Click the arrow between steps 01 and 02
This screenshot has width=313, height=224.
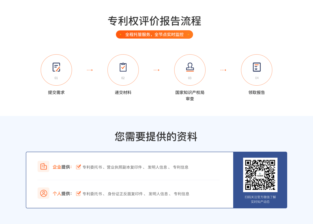(90, 70)
